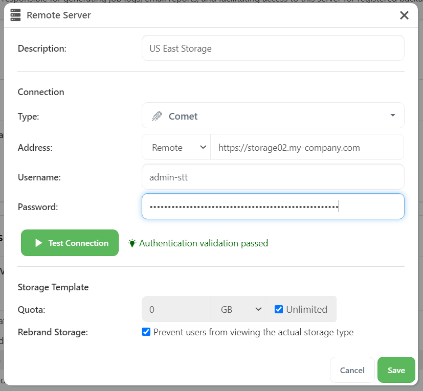This screenshot has height=391, width=423.
Task: Click into the Description text field
Action: pyautogui.click(x=273, y=49)
